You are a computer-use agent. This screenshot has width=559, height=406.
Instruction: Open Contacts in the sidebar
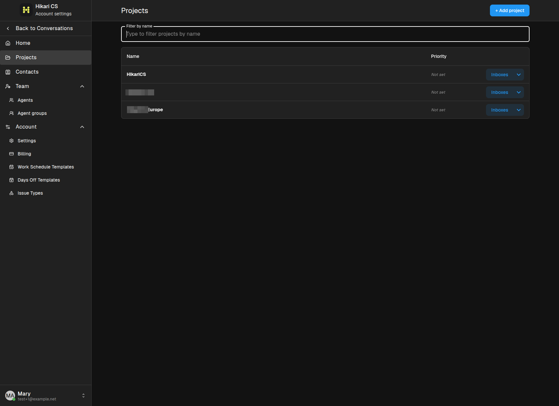[x=46, y=72]
